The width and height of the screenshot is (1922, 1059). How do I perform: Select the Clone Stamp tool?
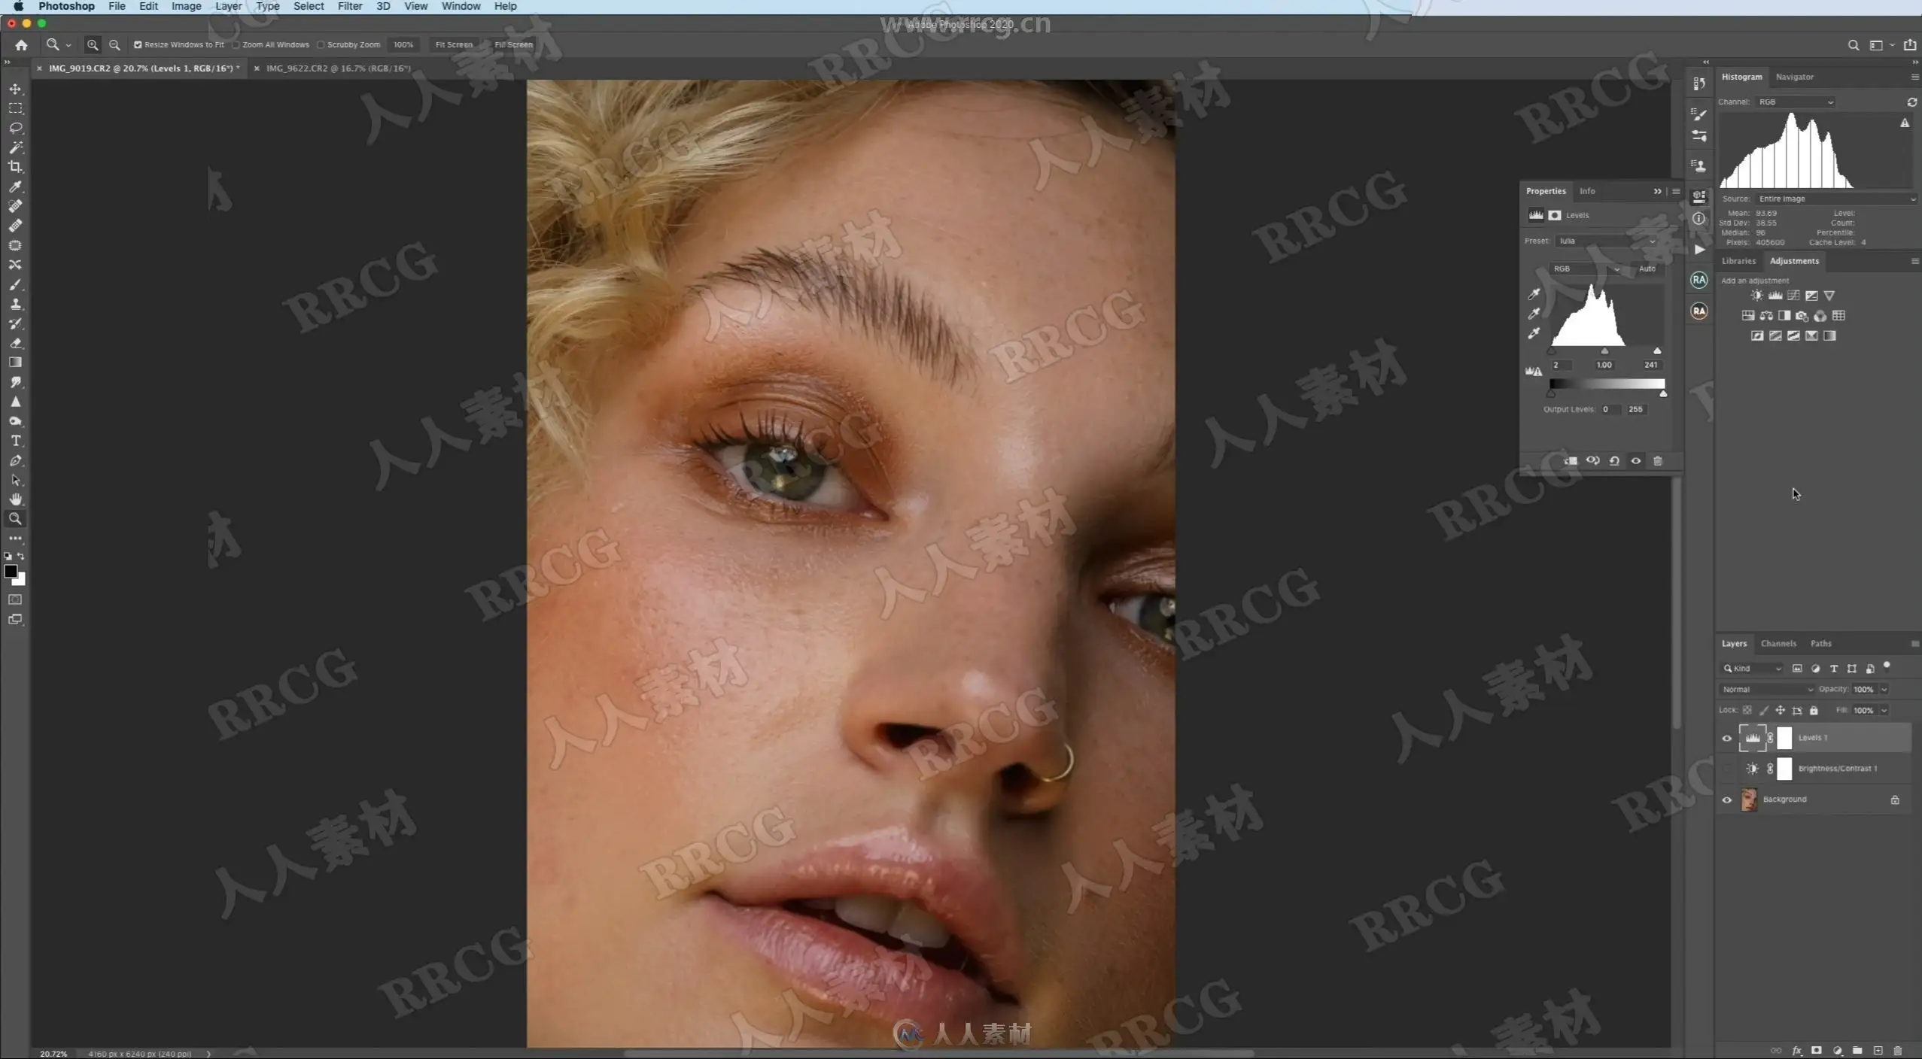pos(15,304)
